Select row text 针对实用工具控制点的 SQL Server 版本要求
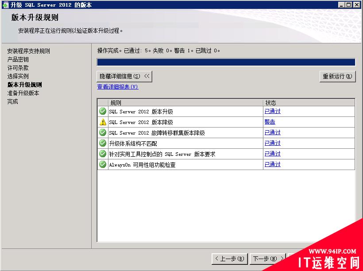 [162, 154]
